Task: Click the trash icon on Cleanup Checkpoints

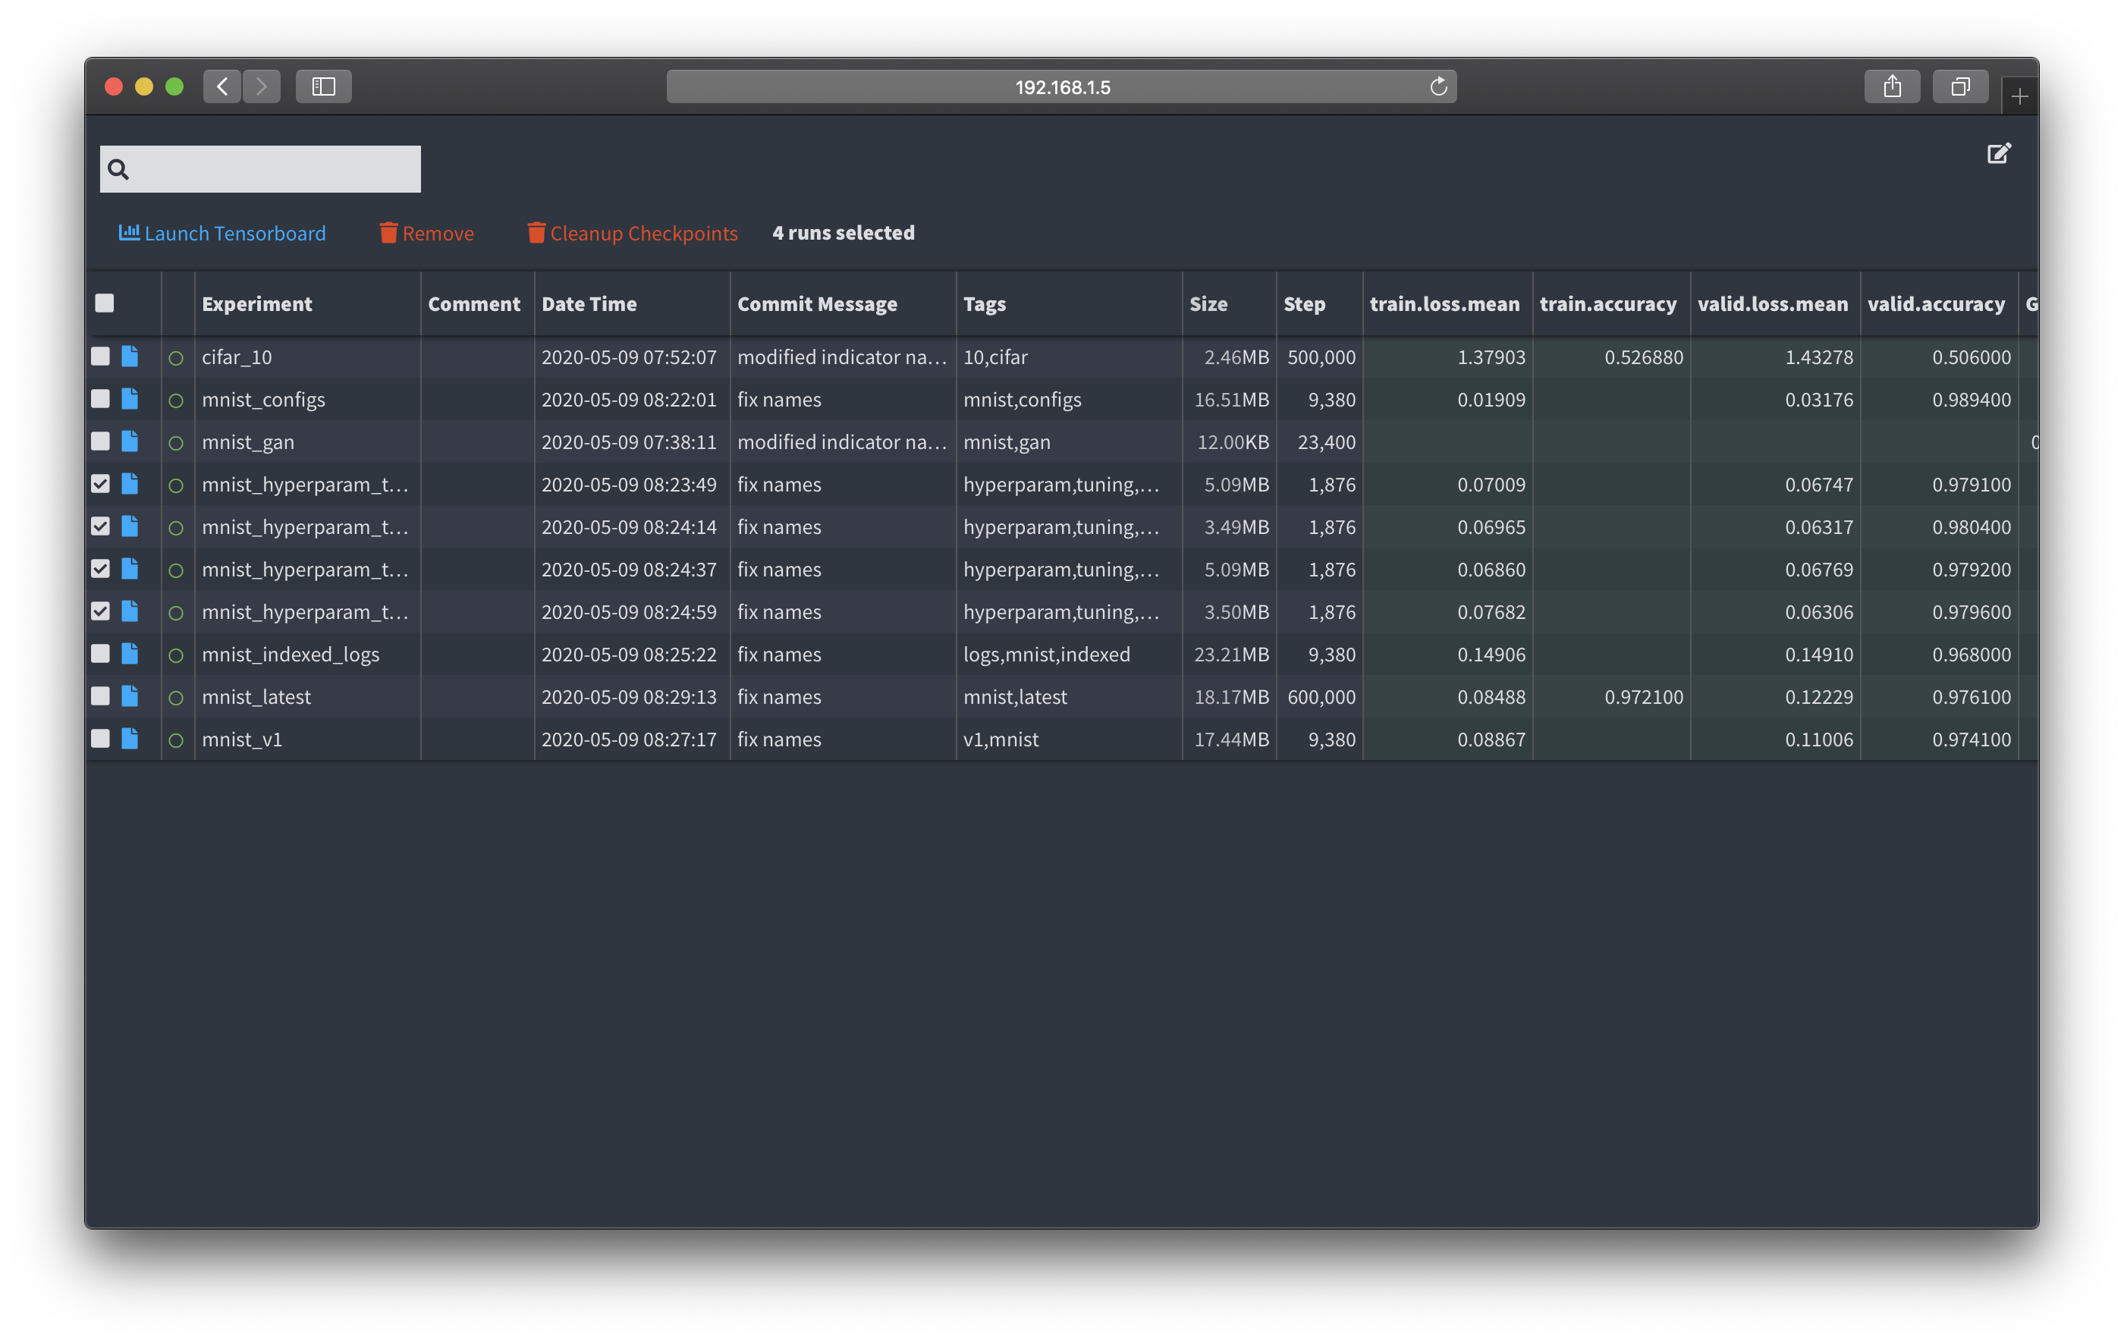Action: [x=535, y=232]
